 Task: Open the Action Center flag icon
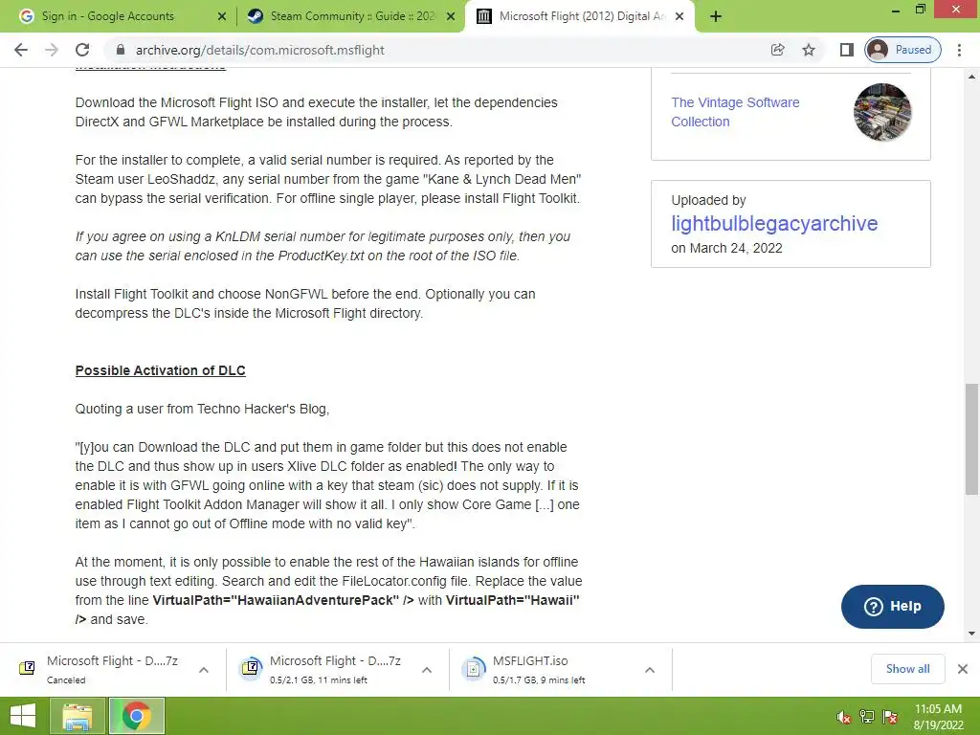click(890, 717)
